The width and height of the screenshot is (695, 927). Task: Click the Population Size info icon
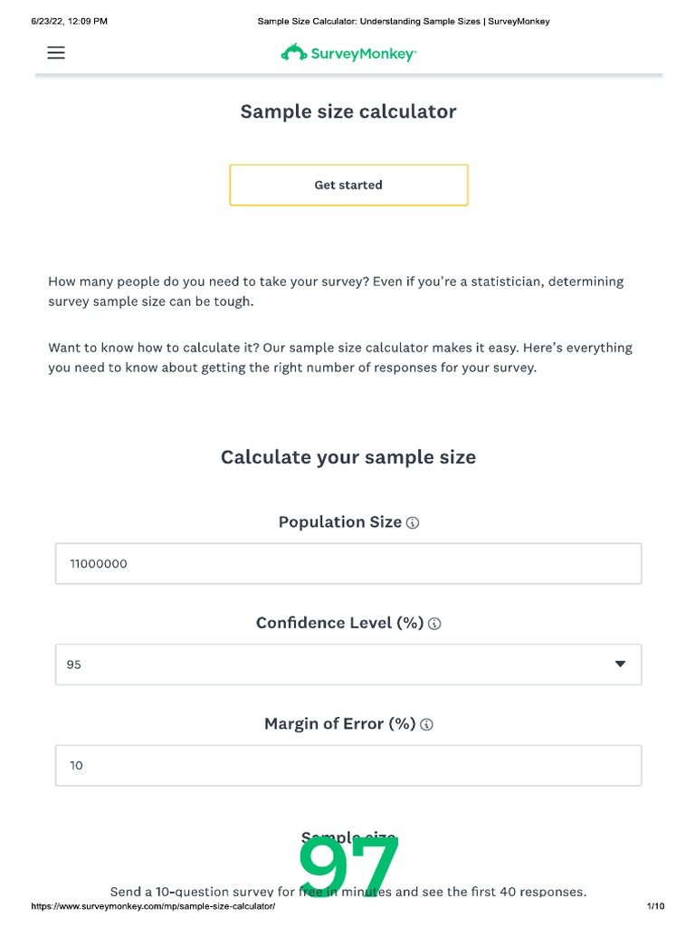pos(413,523)
